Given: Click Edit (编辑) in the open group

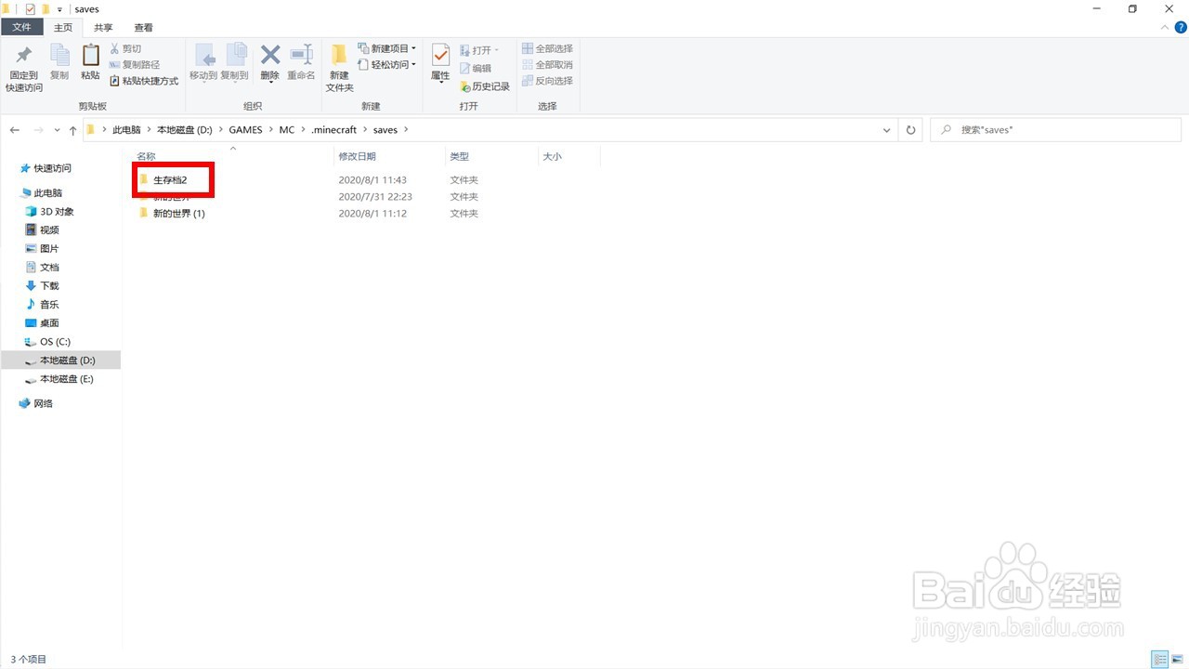Looking at the screenshot, I should click(476, 69).
